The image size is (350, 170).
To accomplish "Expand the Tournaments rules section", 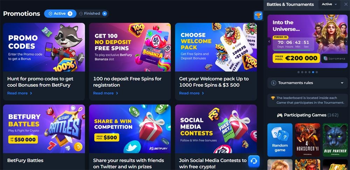I will (x=307, y=83).
